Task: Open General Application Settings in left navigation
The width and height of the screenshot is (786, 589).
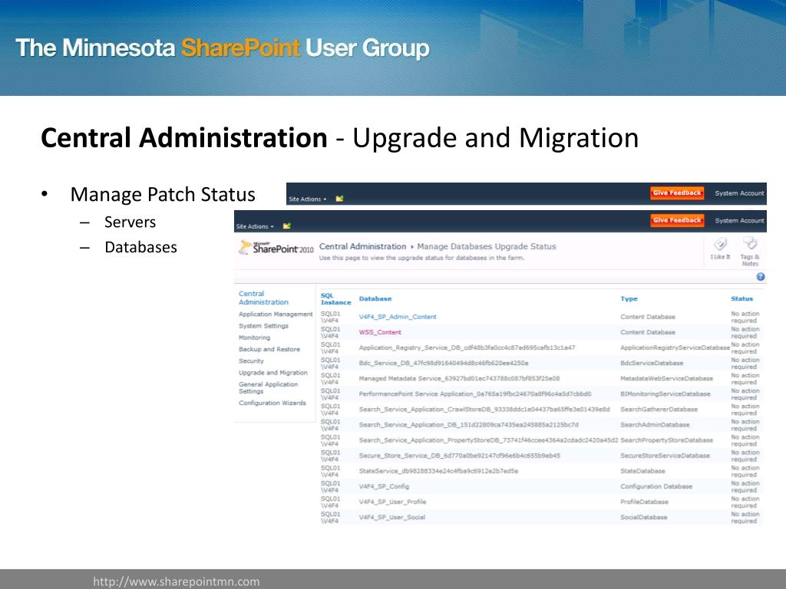Action: [x=268, y=387]
